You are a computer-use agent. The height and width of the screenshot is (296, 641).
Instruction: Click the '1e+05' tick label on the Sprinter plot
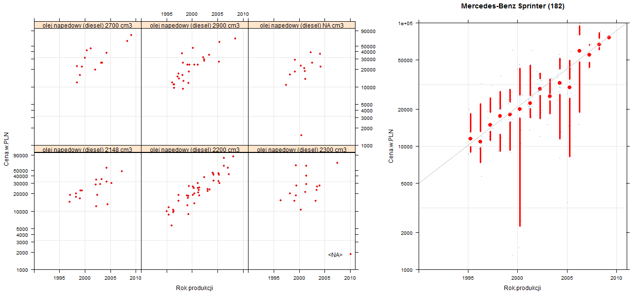coord(406,23)
